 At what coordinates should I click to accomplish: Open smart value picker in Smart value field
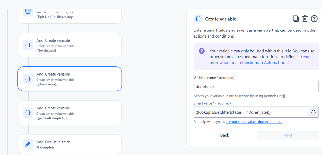pos(313,112)
